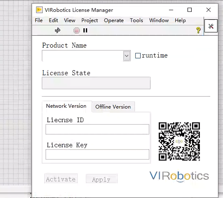223x198 pixels.
Task: Click the VIRobotics logo
Action: pos(179,176)
